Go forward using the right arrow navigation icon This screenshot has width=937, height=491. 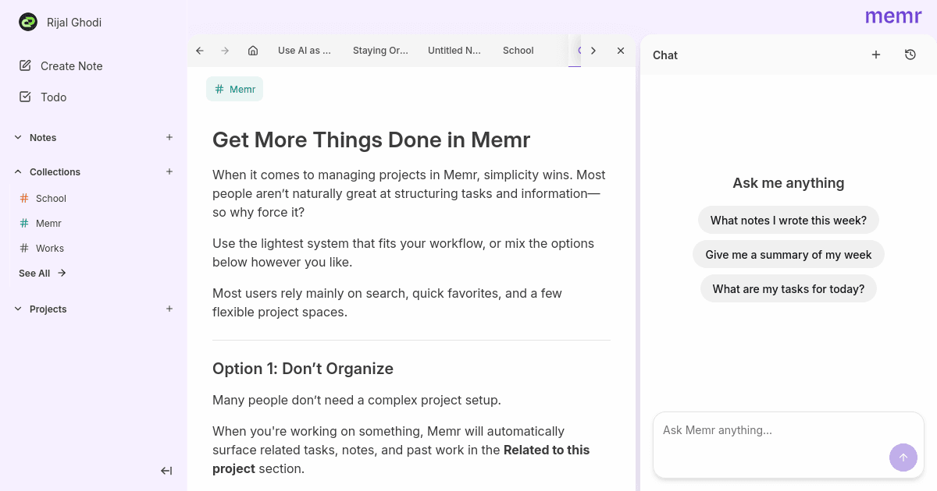[x=224, y=50]
